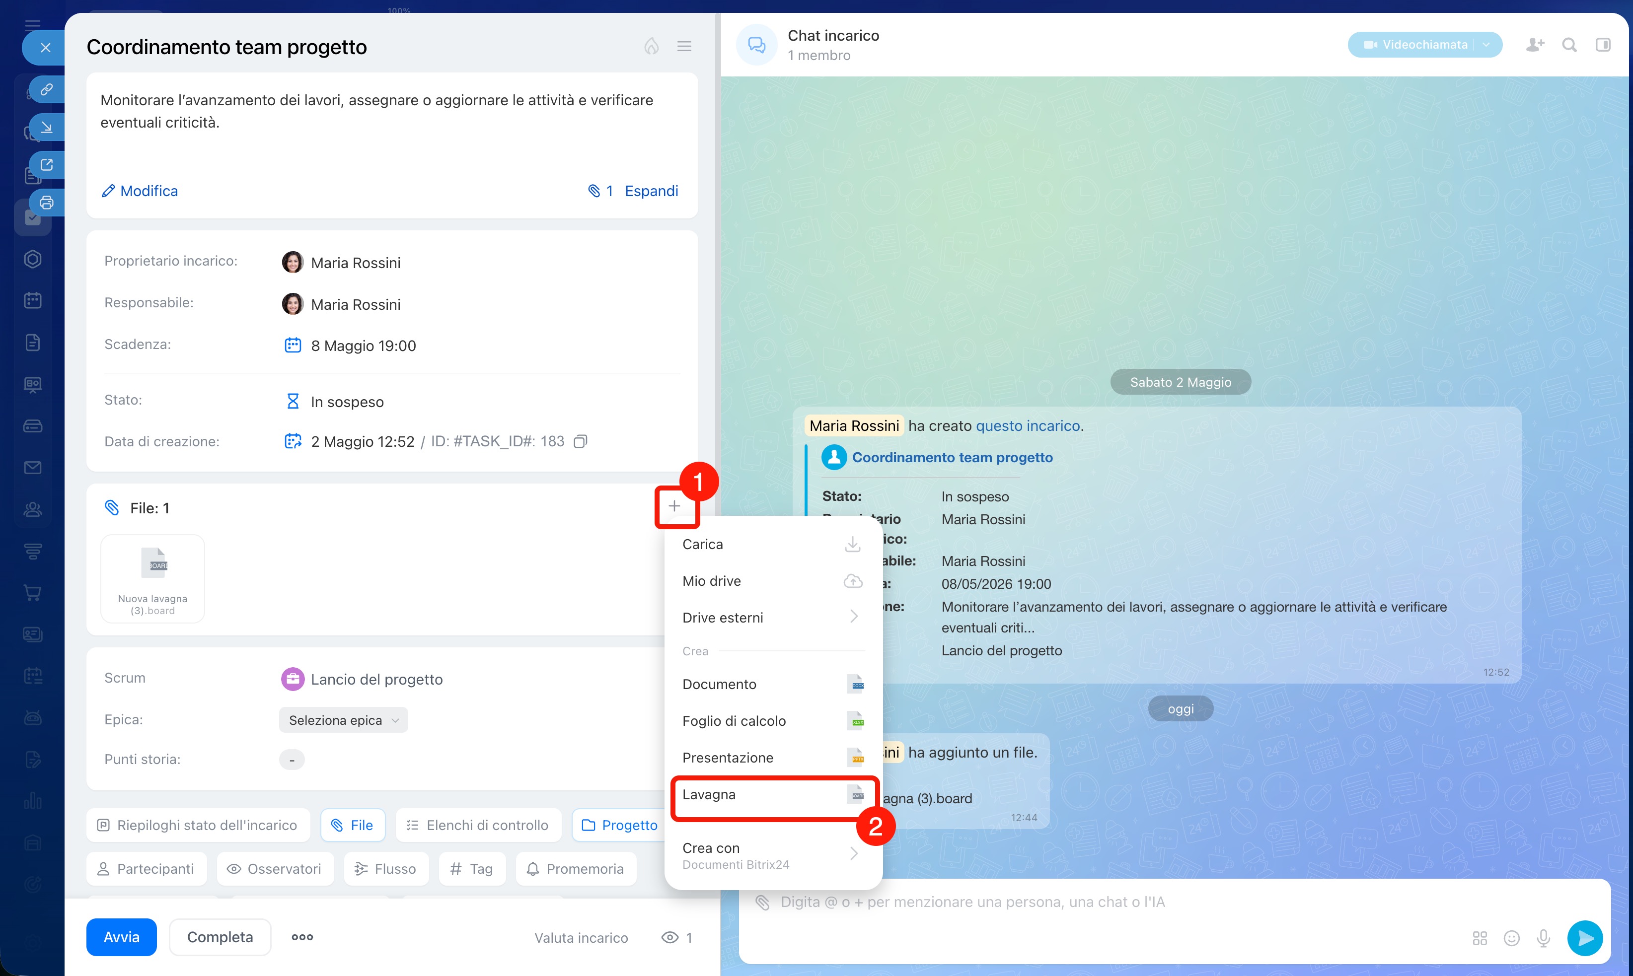Close the task slider with the X button
The width and height of the screenshot is (1633, 976).
point(45,47)
